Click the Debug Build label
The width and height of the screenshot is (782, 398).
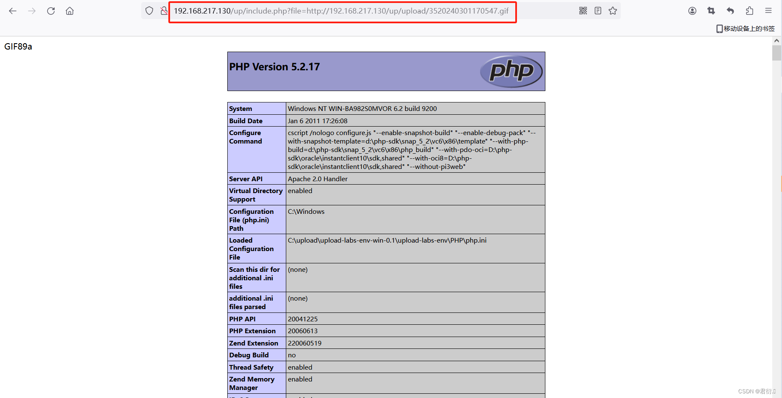coord(249,355)
